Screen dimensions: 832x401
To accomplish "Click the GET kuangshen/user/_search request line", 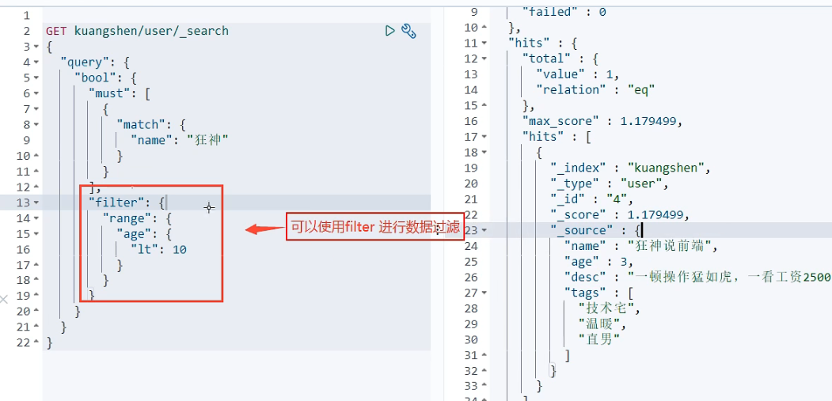I will pyautogui.click(x=137, y=31).
